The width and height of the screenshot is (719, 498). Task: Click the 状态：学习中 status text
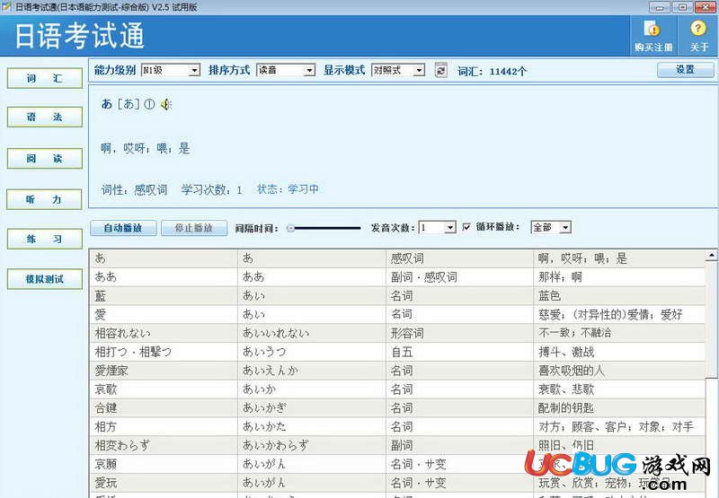click(288, 189)
